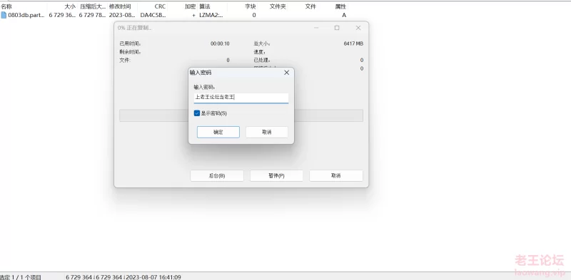Click the file icon beside 0803db.part
This screenshot has width=571, height=280.
4,15
